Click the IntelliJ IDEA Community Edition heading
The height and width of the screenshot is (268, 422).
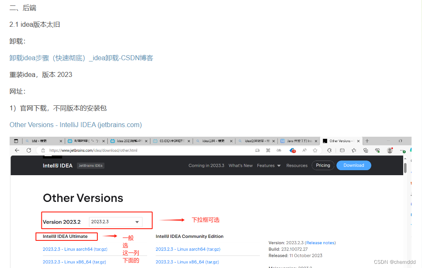pos(189,236)
